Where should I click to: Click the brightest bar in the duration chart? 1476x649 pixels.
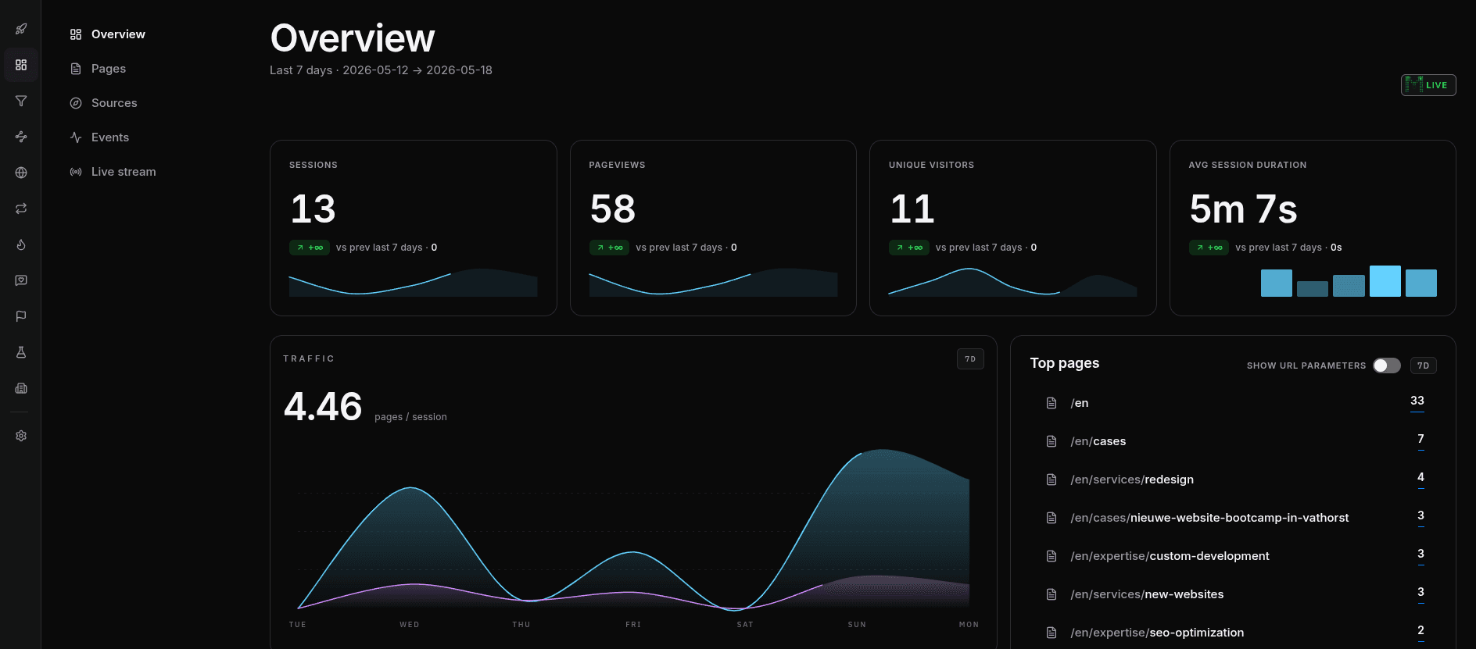pyautogui.click(x=1385, y=281)
